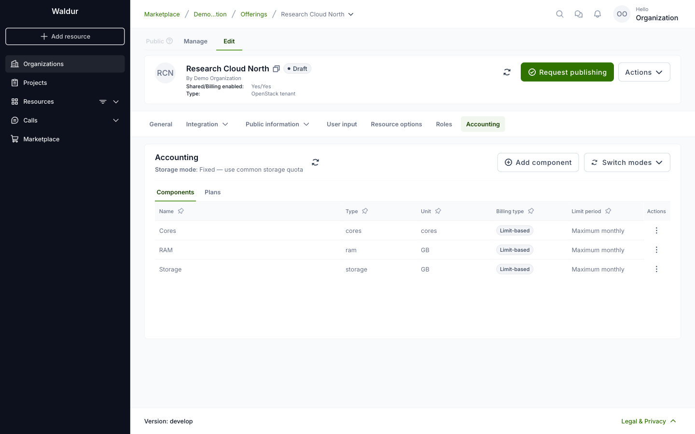This screenshot has height=434, width=695.
Task: Expand the Calls sidebar menu
Action: point(116,121)
